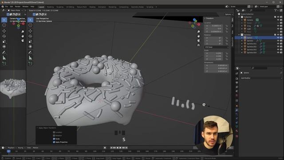Viewport: 284px width, 160px height.
Task: Switch perspective/orthographic gizmo in main viewport
Action: coord(198,45)
